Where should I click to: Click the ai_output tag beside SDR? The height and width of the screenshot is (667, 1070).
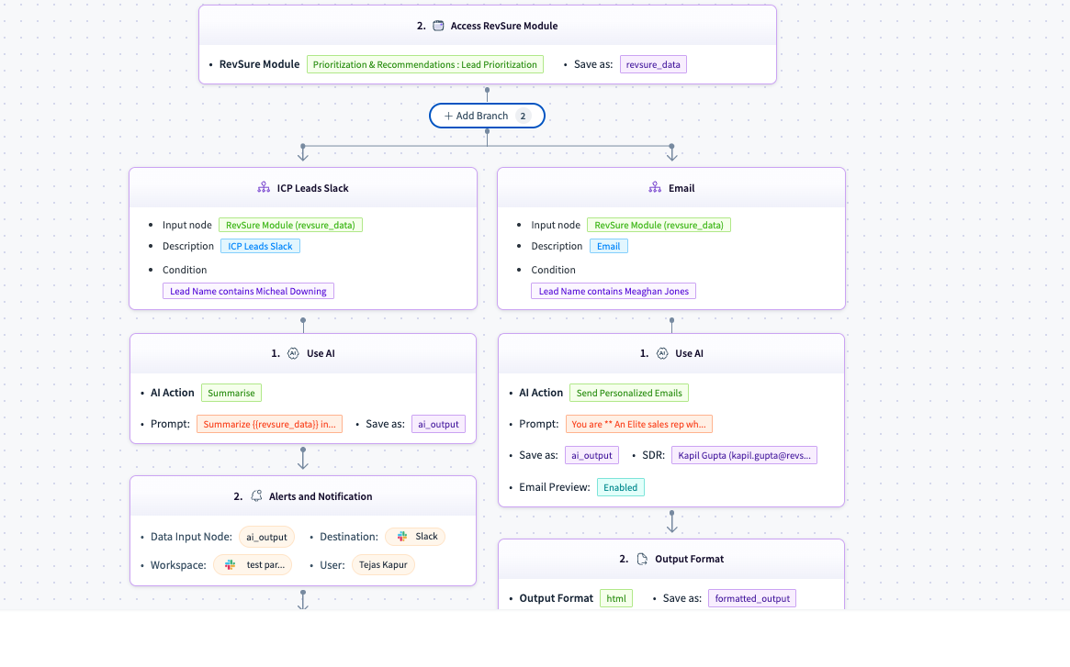(591, 456)
